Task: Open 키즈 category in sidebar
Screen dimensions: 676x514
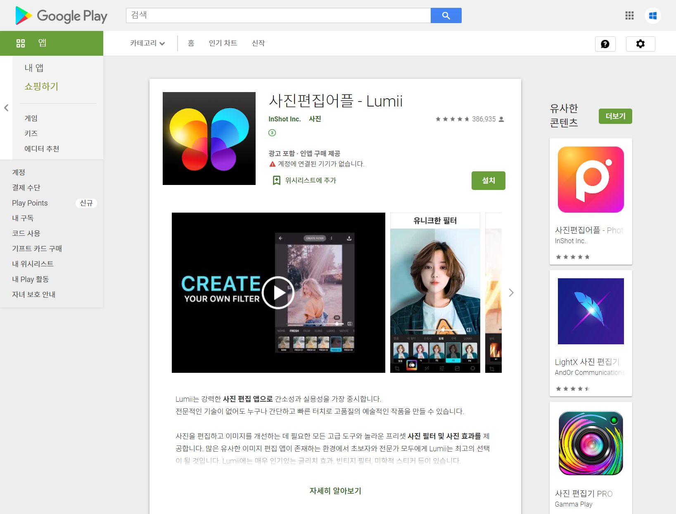Action: tap(31, 133)
